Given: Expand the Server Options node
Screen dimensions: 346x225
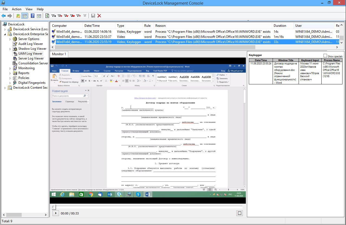Looking at the screenshot, I should click(10, 39).
